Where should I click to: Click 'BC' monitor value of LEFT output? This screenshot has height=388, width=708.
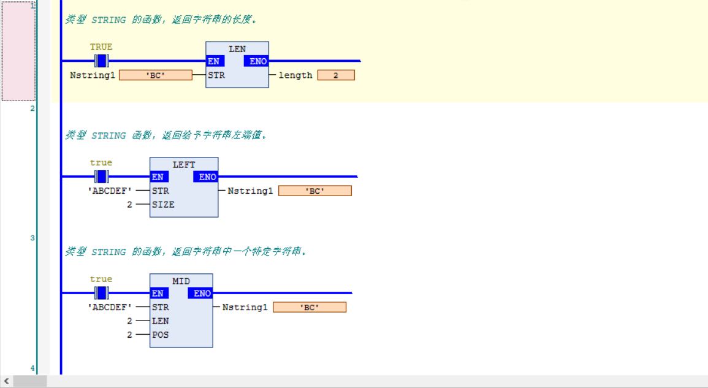click(x=314, y=191)
